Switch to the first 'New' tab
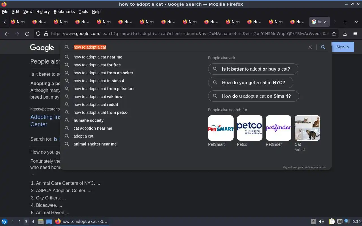The height and width of the screenshot is (226, 362). click(18, 22)
